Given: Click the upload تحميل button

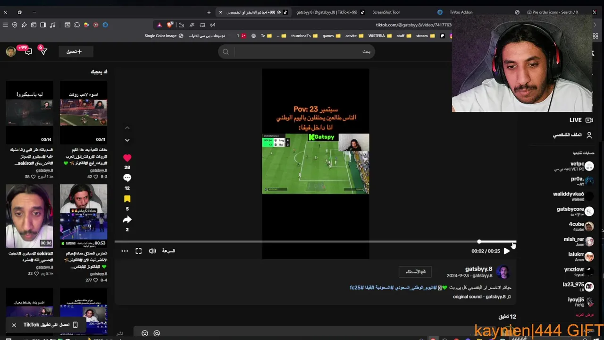Looking at the screenshot, I should coord(76,51).
